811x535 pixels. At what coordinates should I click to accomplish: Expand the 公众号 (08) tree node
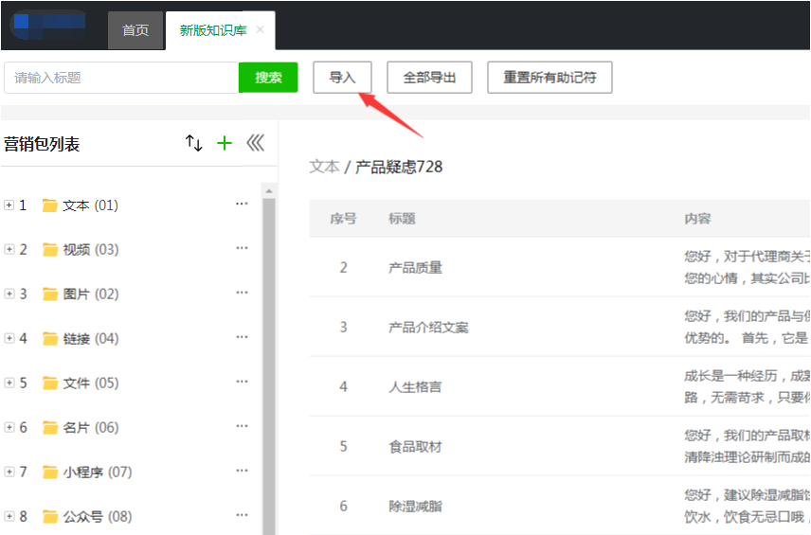[x=9, y=517]
